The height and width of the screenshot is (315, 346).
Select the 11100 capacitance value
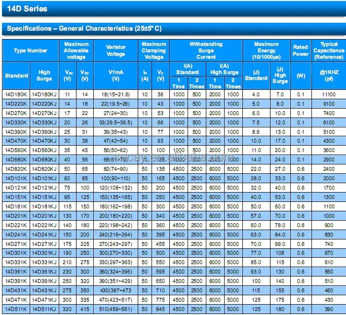pyautogui.click(x=329, y=94)
